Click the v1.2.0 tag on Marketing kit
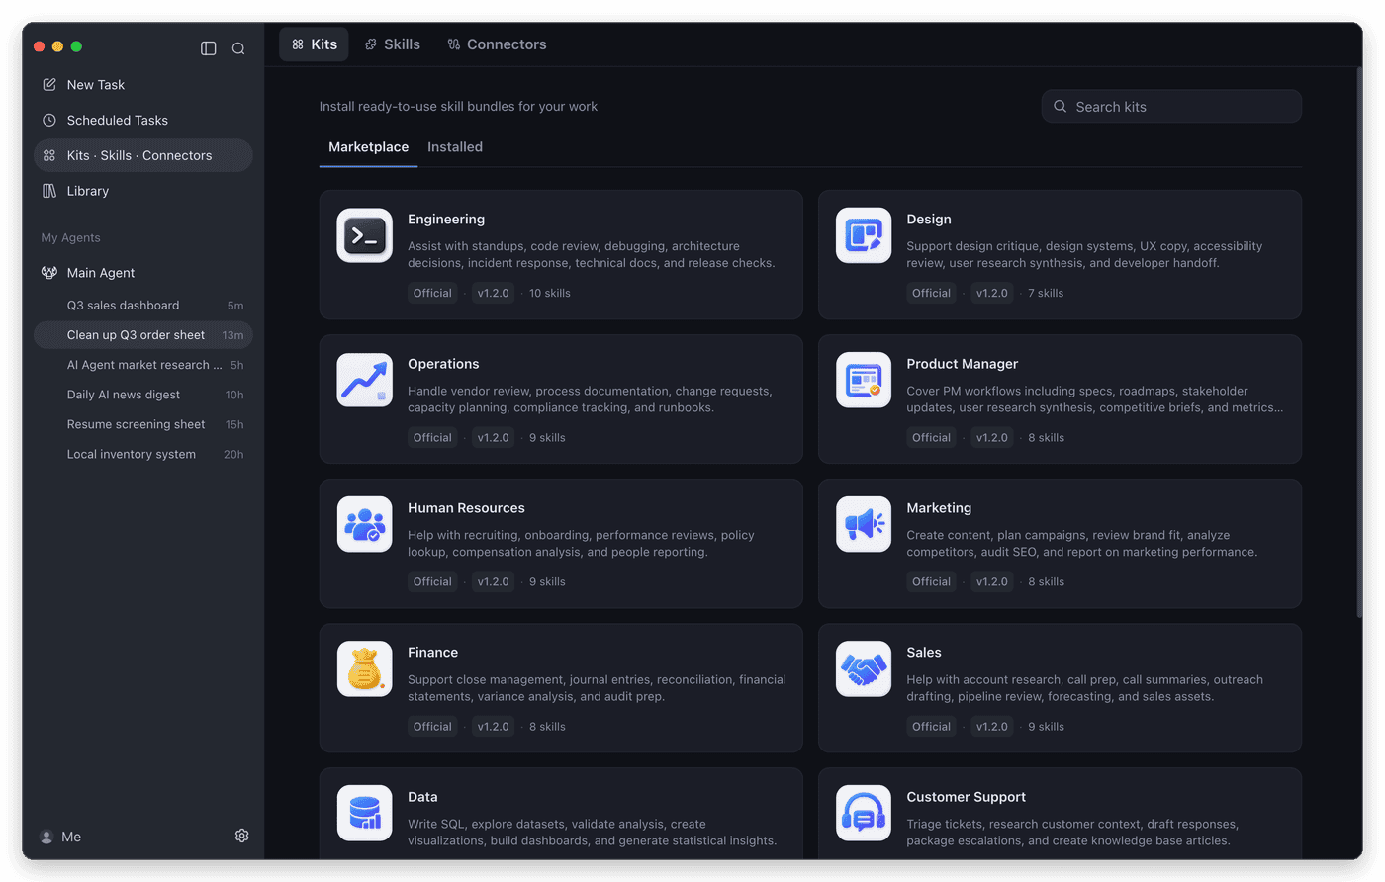 coord(991,582)
